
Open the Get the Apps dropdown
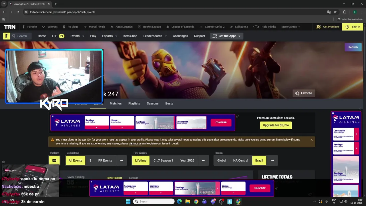tap(226, 36)
